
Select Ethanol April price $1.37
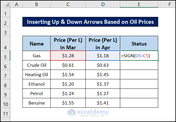tap(103, 84)
